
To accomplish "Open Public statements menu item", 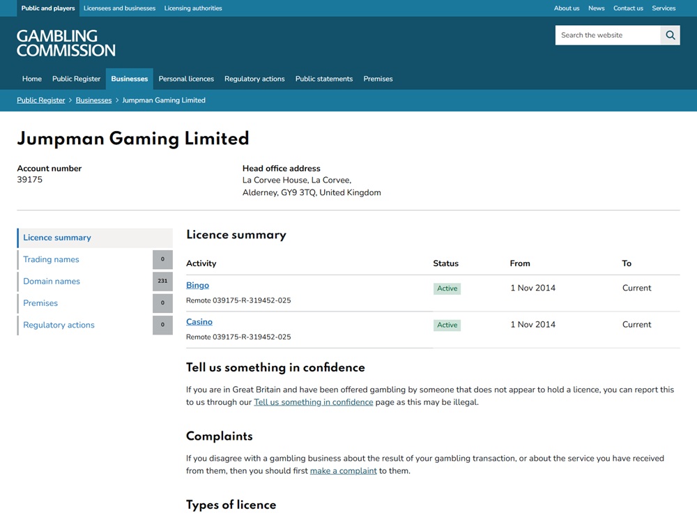I will (324, 79).
